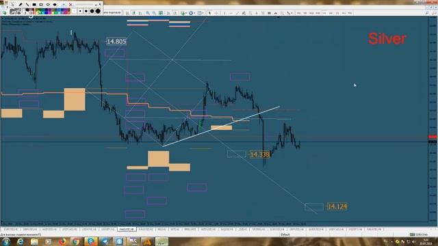
Task: Select the outlined ellipse annotation tool
Action: pos(48,5)
